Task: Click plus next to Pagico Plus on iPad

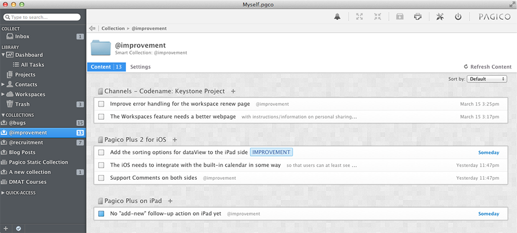Action: [x=170, y=201]
